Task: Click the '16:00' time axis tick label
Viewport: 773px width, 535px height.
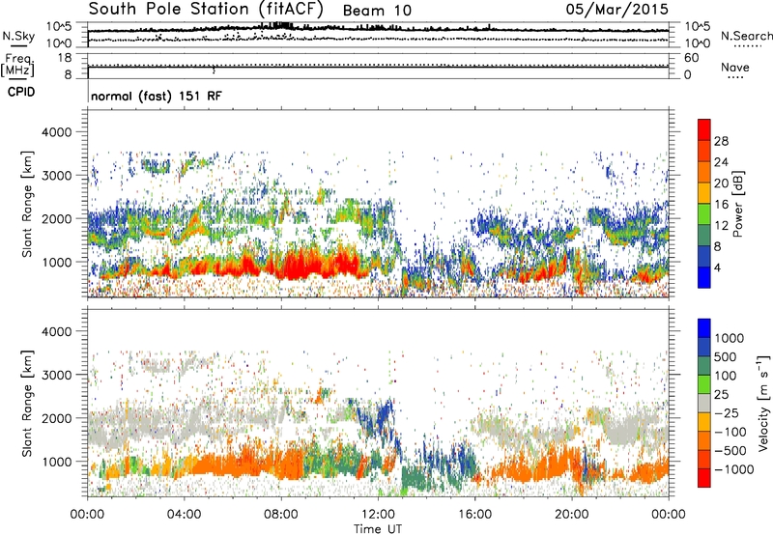Action: pos(474,515)
